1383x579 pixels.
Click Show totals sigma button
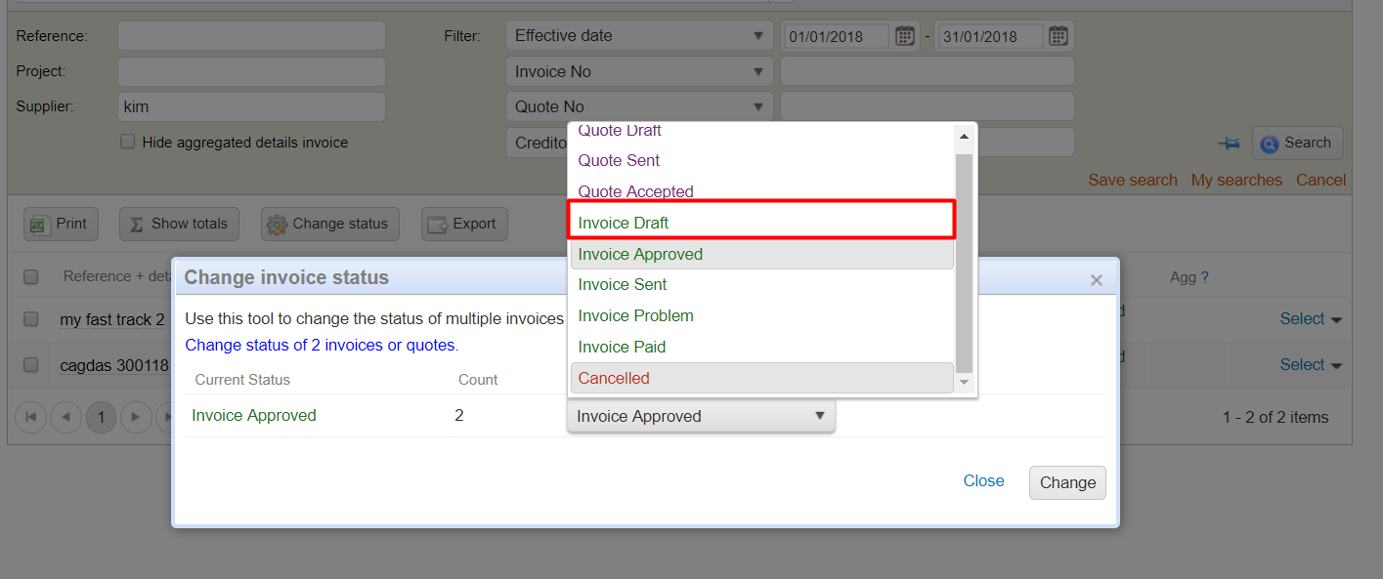179,224
